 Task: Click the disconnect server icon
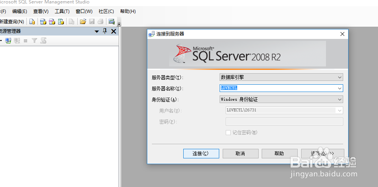click(17, 41)
